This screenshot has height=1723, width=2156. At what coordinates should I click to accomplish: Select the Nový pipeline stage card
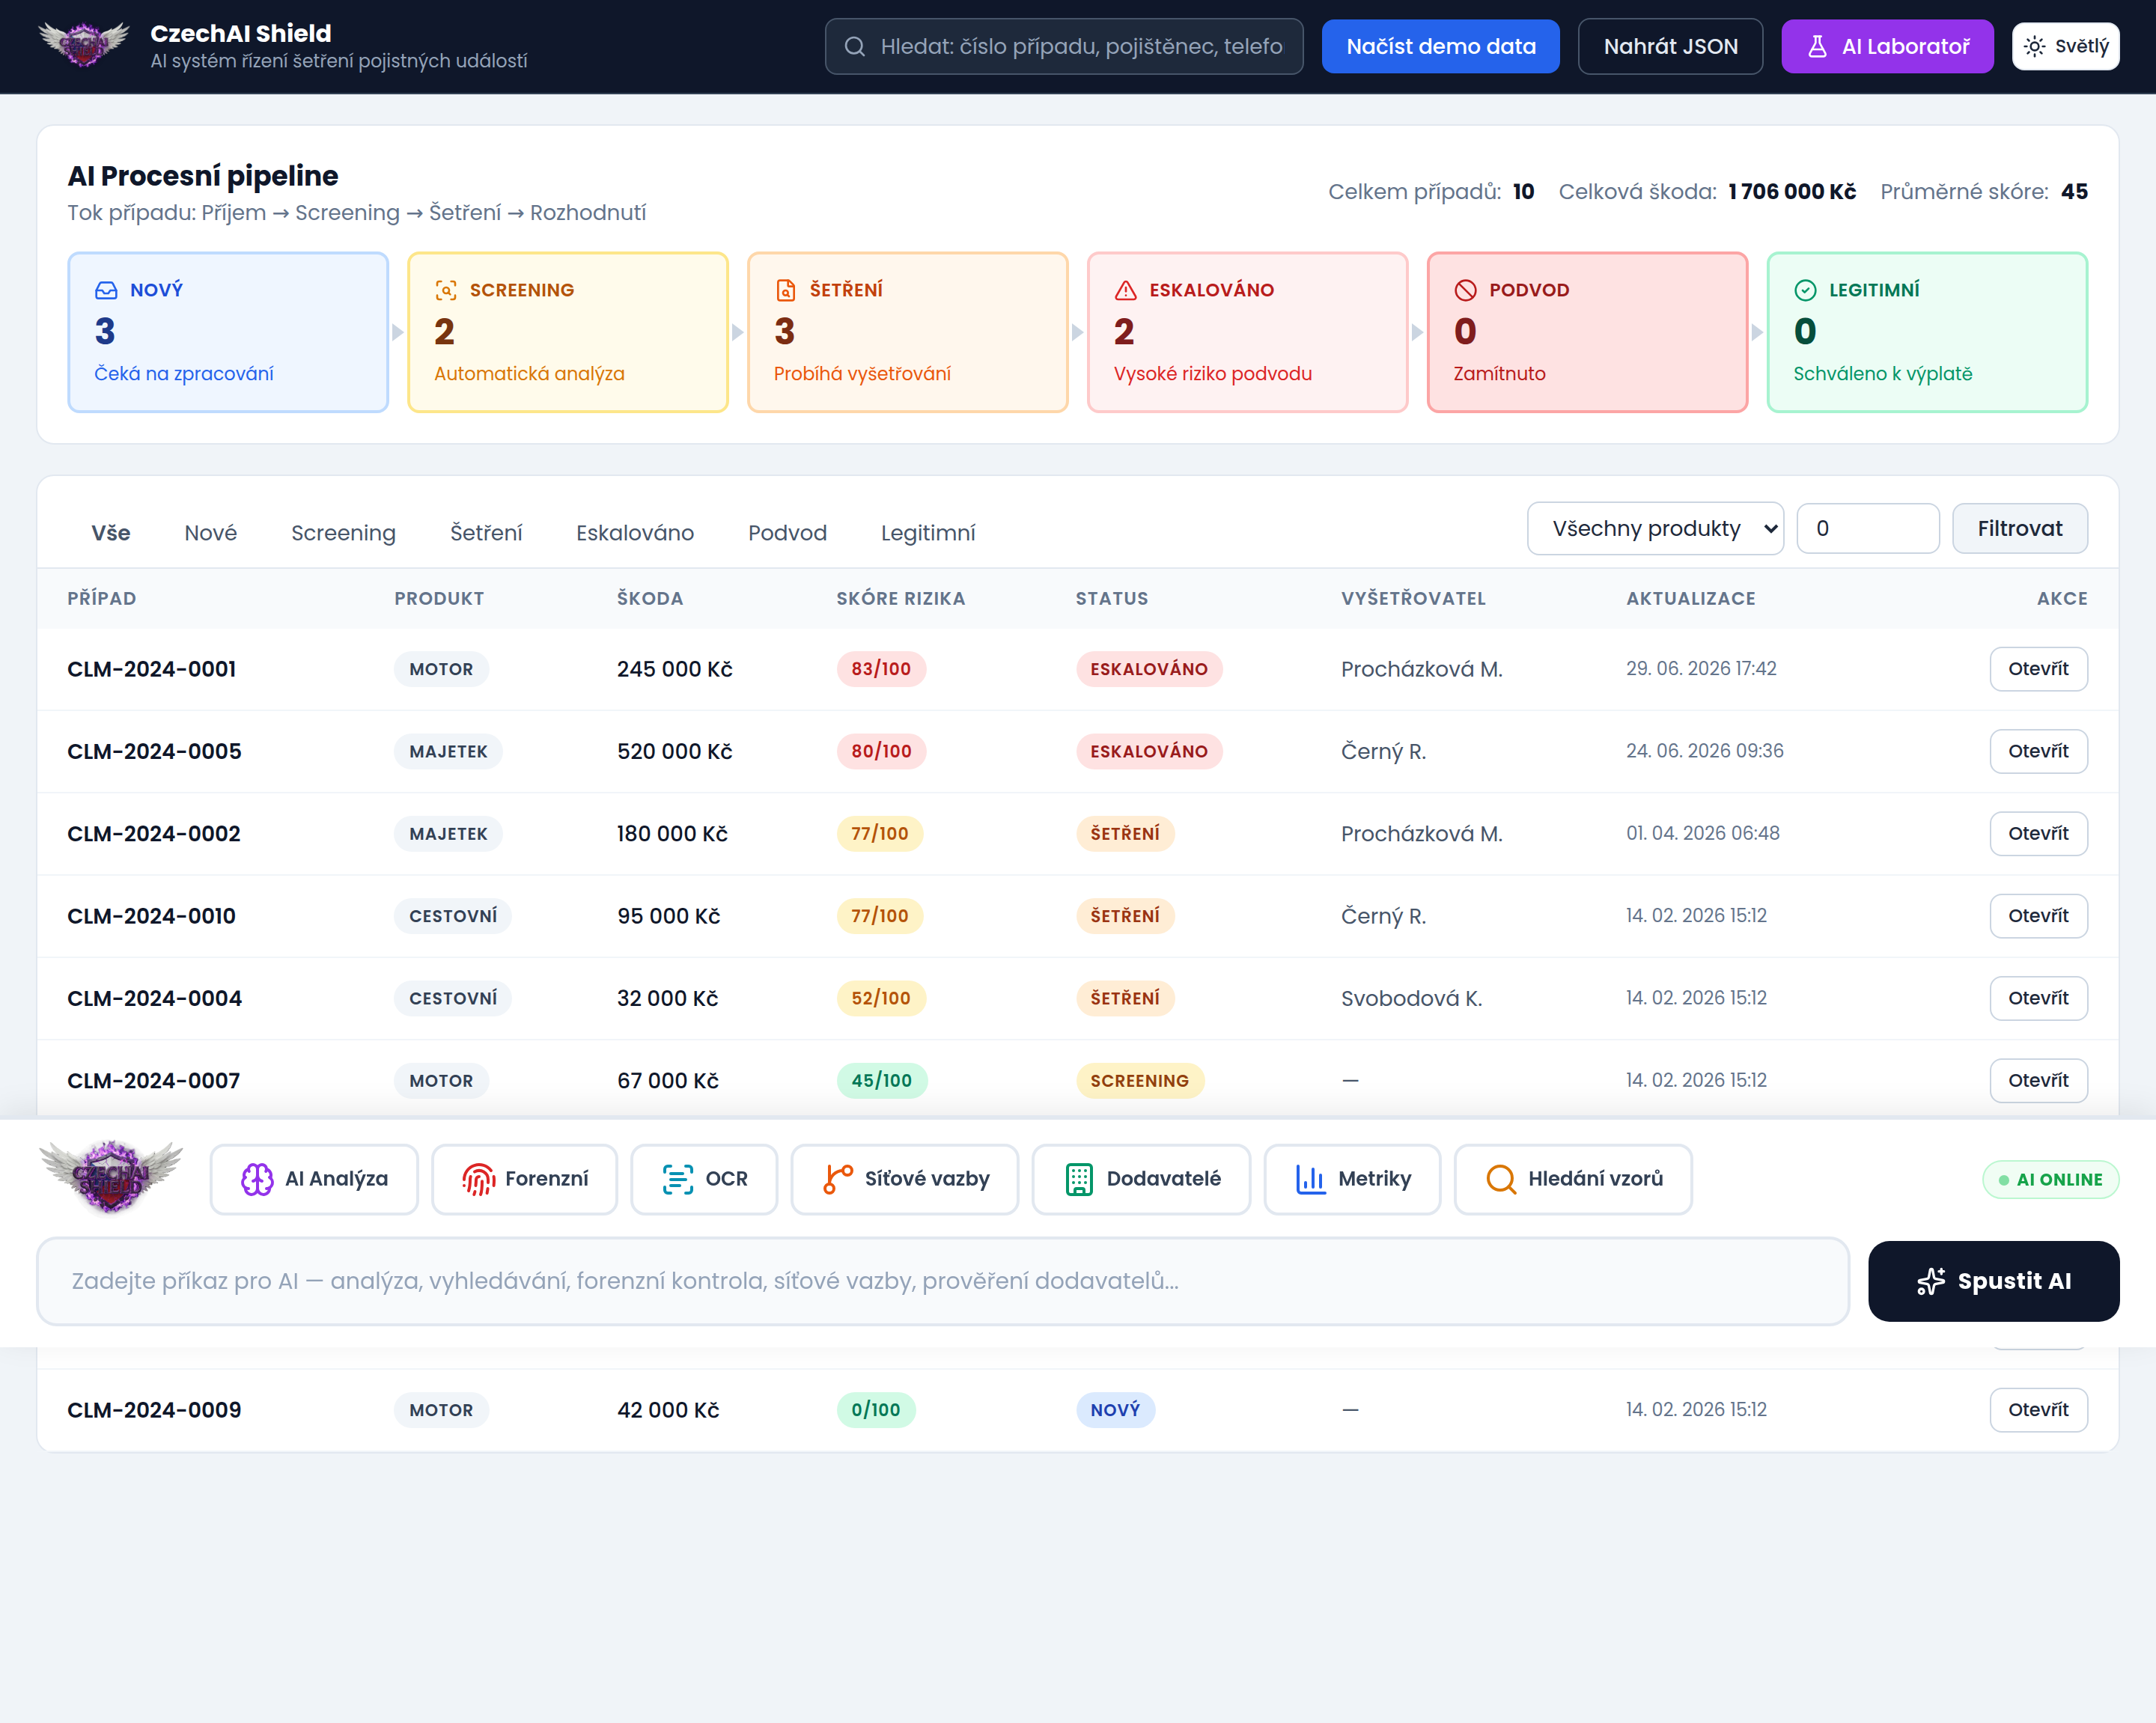228,332
